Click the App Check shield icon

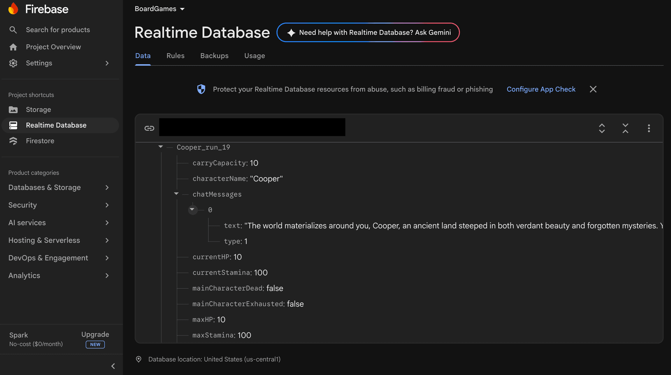tap(201, 89)
